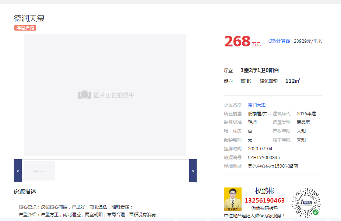341x221 pixels.
Task: Click the listing number SZHTYY000845
Action: (x=264, y=158)
